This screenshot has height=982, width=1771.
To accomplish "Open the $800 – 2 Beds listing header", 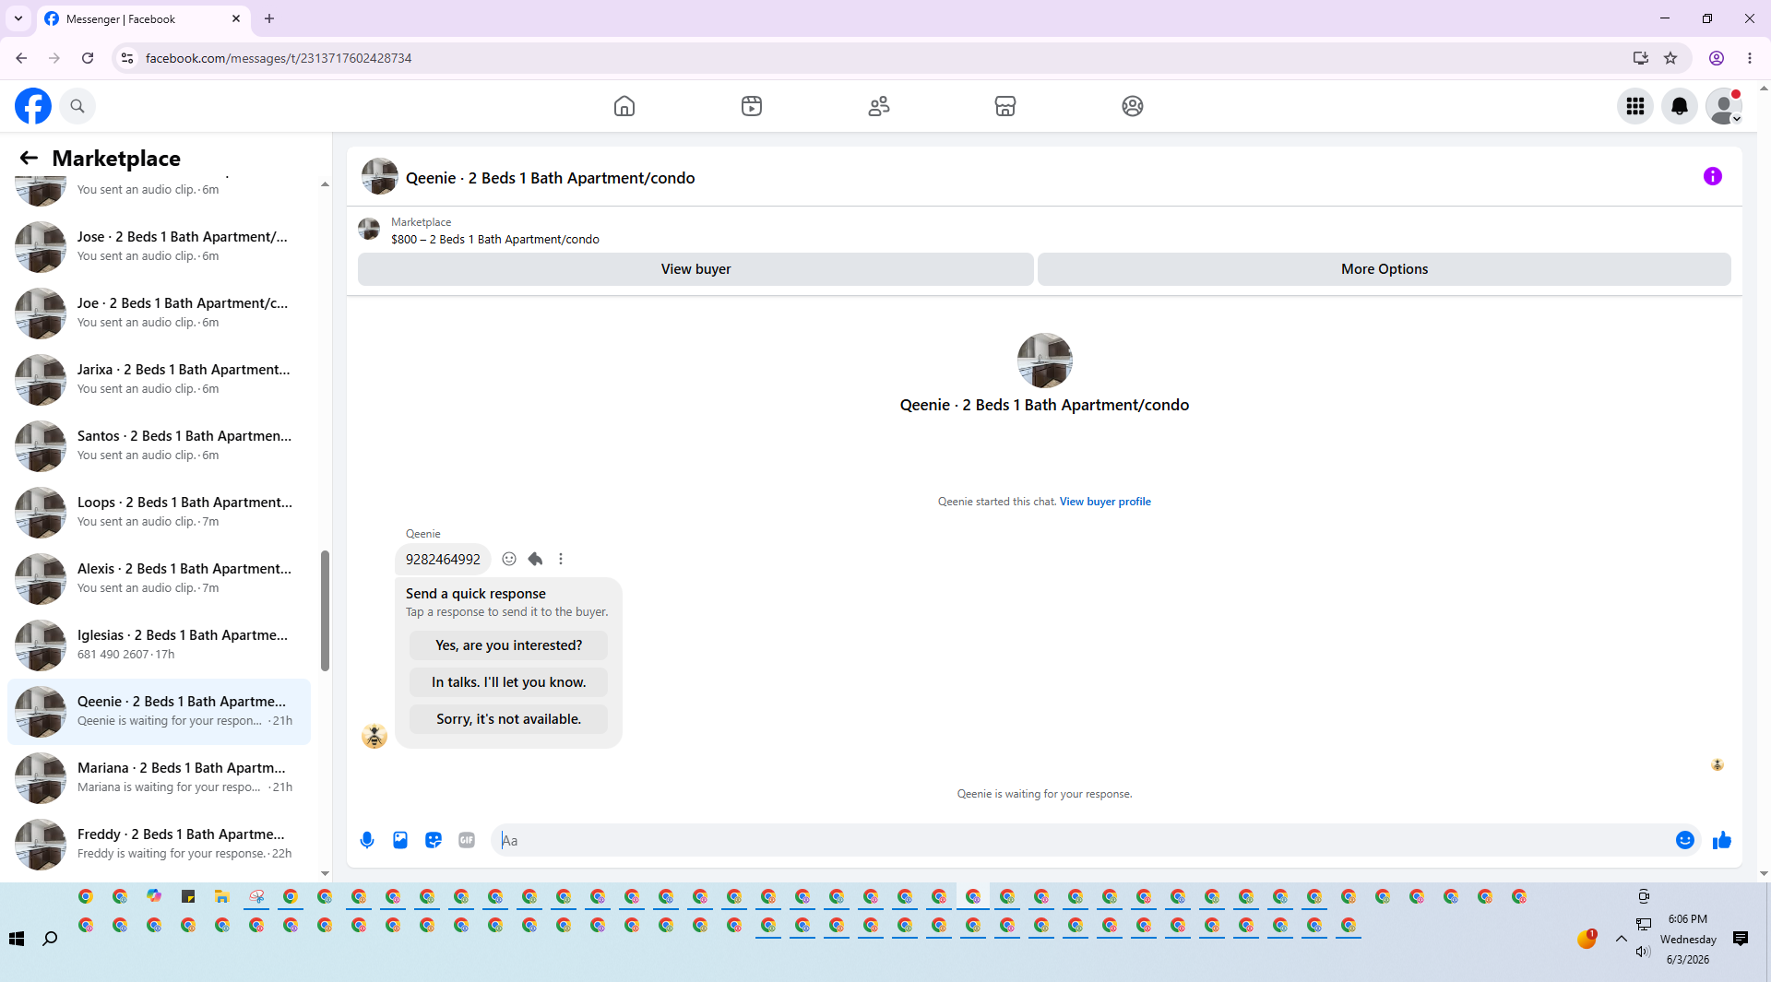I will point(494,240).
